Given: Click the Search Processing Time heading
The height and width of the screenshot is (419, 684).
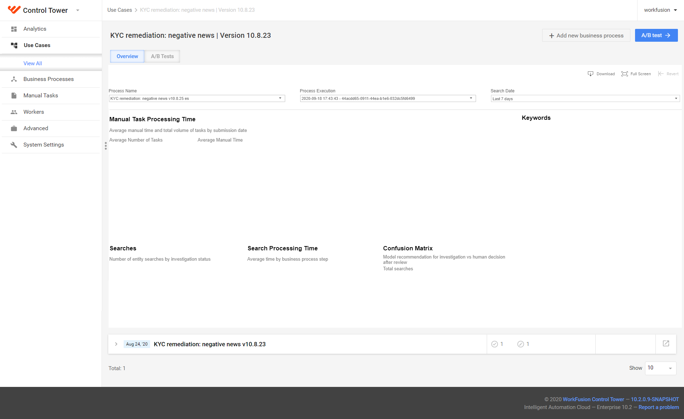Looking at the screenshot, I should 283,248.
